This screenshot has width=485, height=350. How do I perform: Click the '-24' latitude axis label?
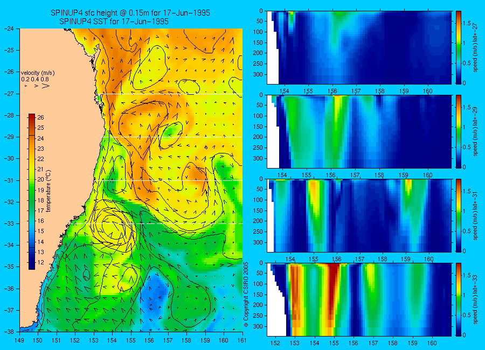click(8, 29)
